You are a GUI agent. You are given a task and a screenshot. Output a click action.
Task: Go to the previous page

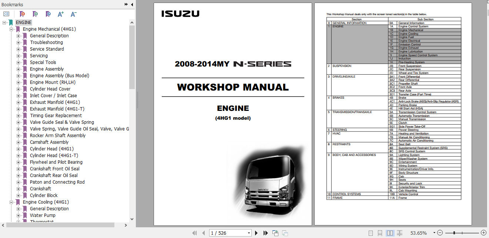click(x=203, y=233)
